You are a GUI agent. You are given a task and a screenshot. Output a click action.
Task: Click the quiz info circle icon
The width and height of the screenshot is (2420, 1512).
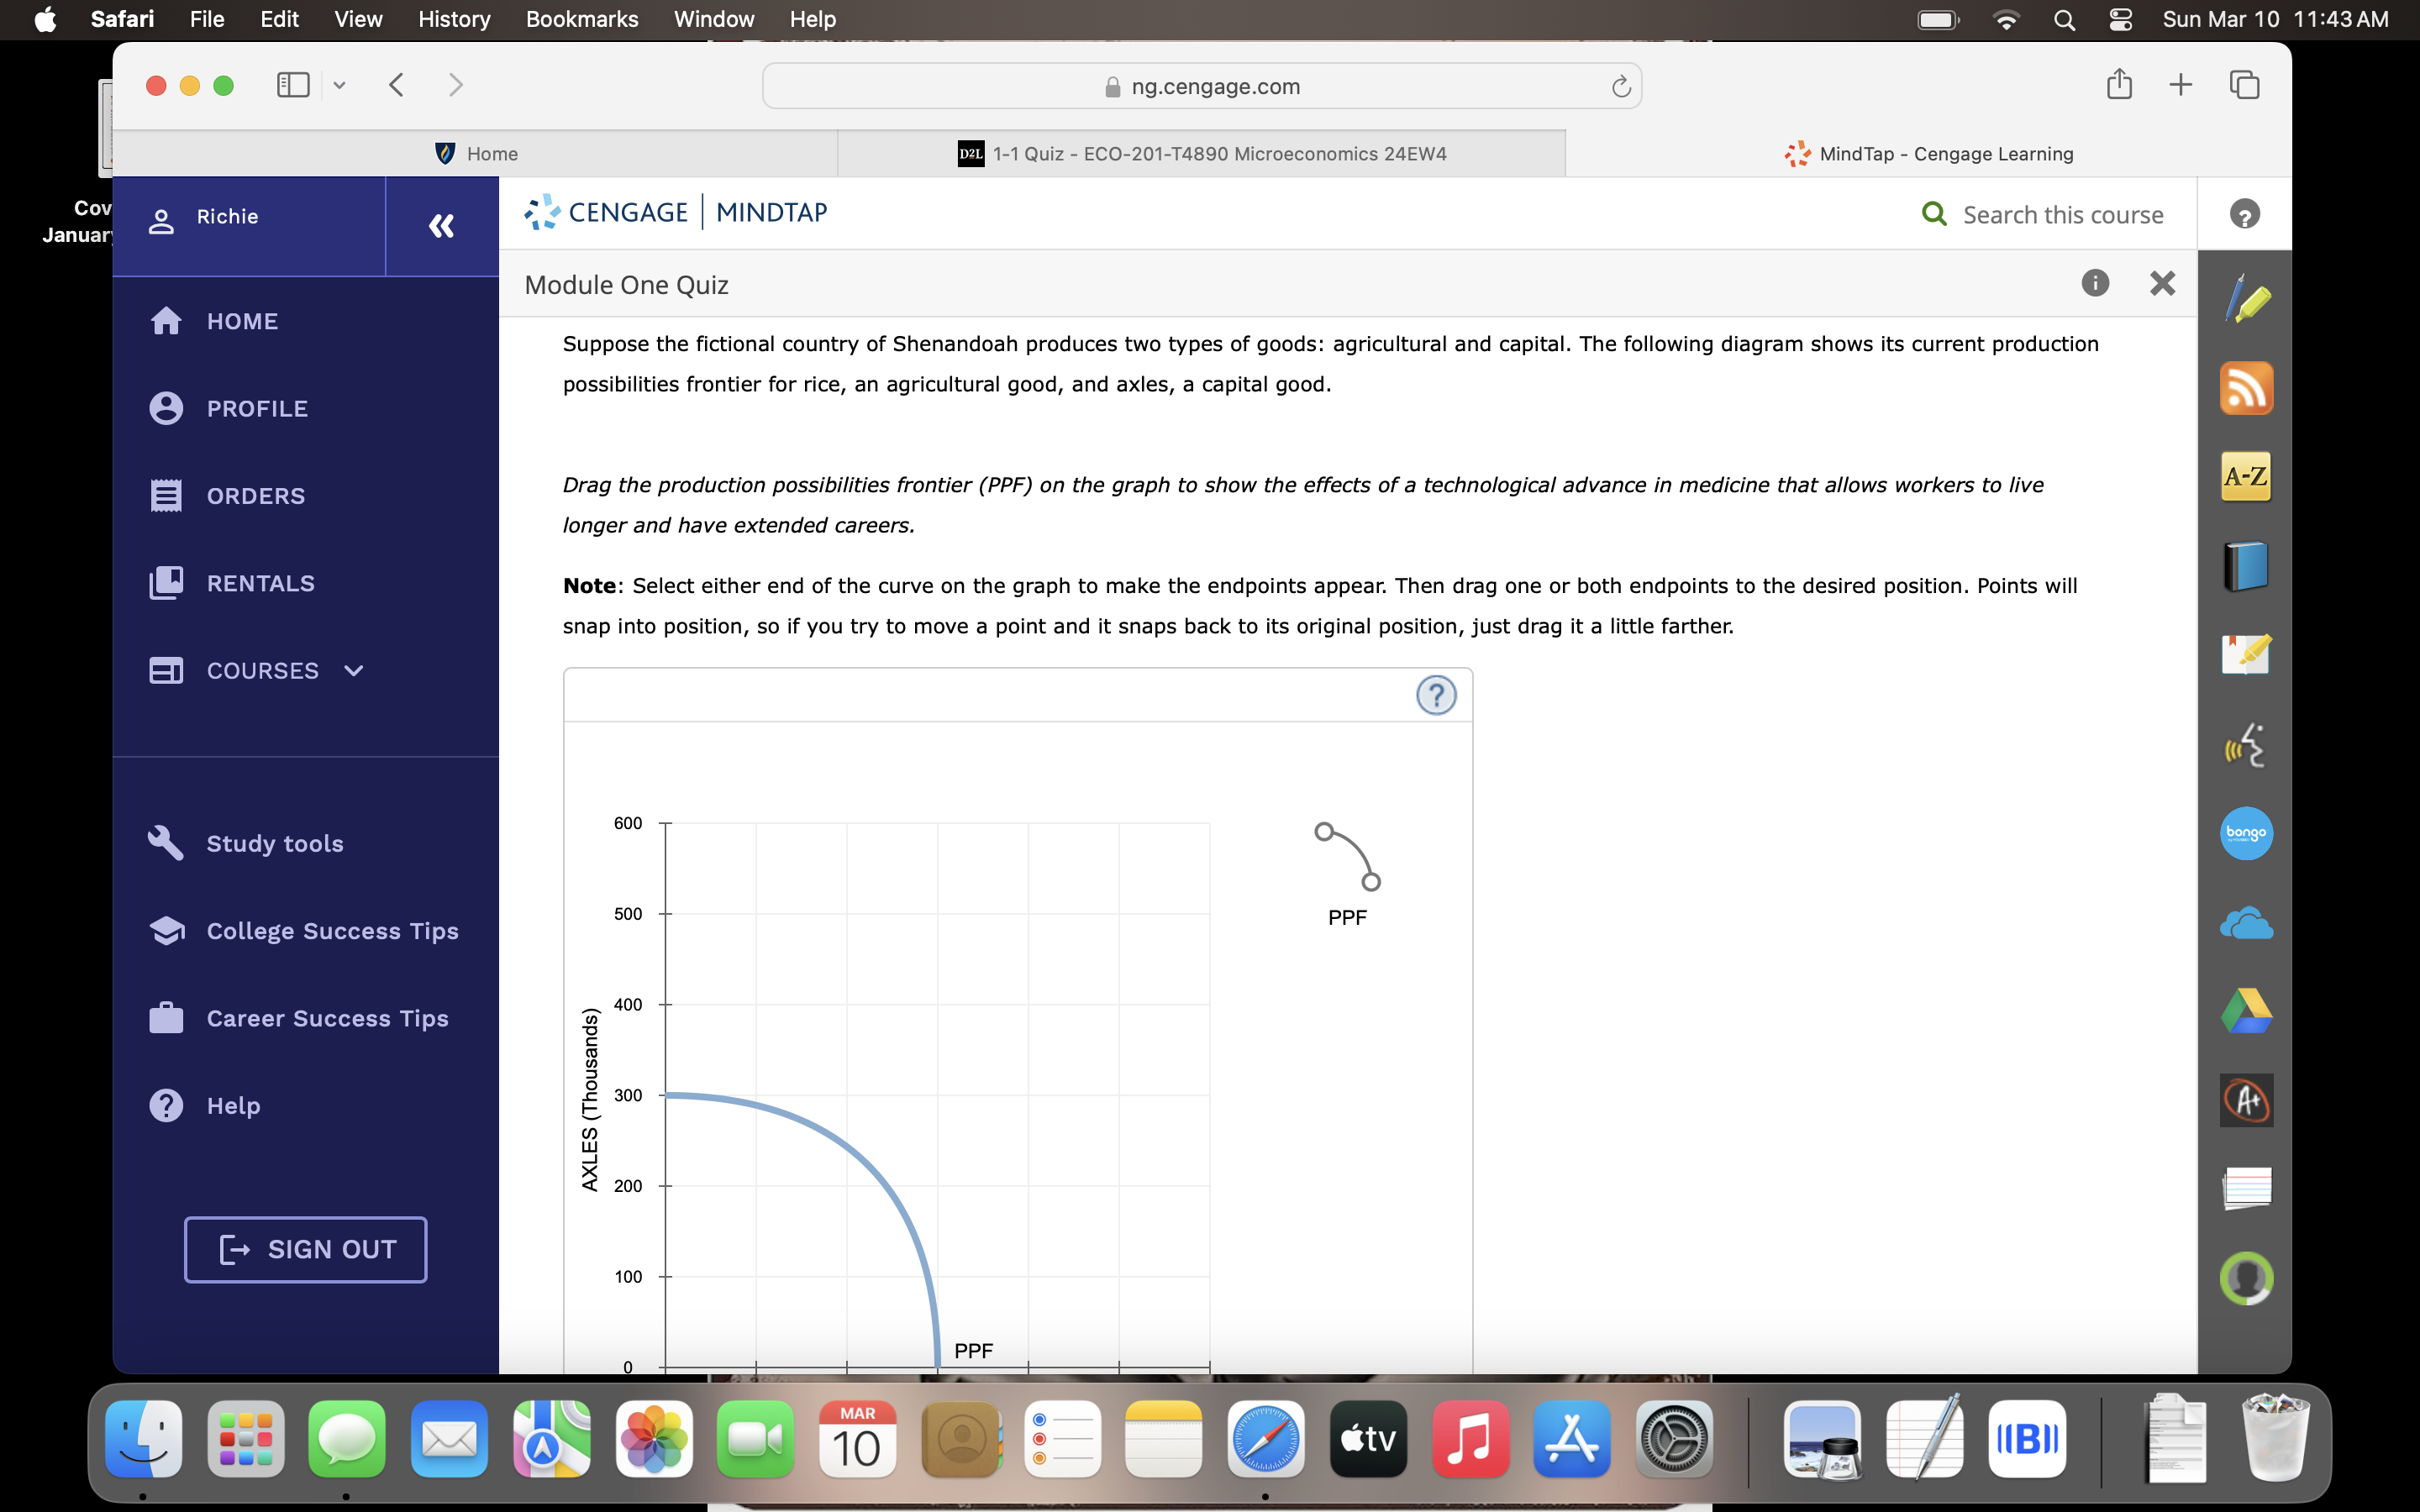2095,284
